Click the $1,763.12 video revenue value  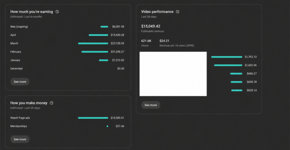coord(251,57)
